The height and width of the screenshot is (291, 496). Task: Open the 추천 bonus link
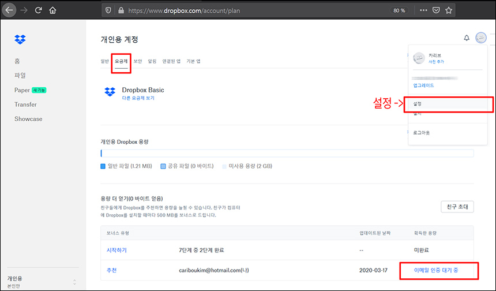112,270
